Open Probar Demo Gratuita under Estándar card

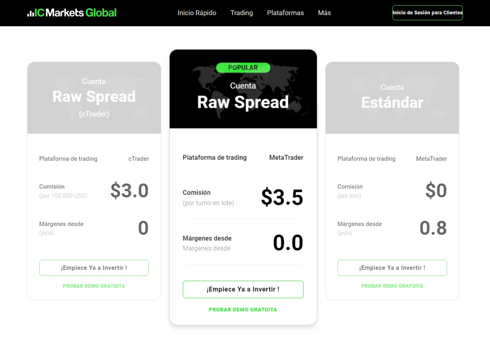coord(392,286)
